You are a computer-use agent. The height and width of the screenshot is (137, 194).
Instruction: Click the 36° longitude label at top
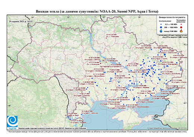pyautogui.click(x=140, y=17)
